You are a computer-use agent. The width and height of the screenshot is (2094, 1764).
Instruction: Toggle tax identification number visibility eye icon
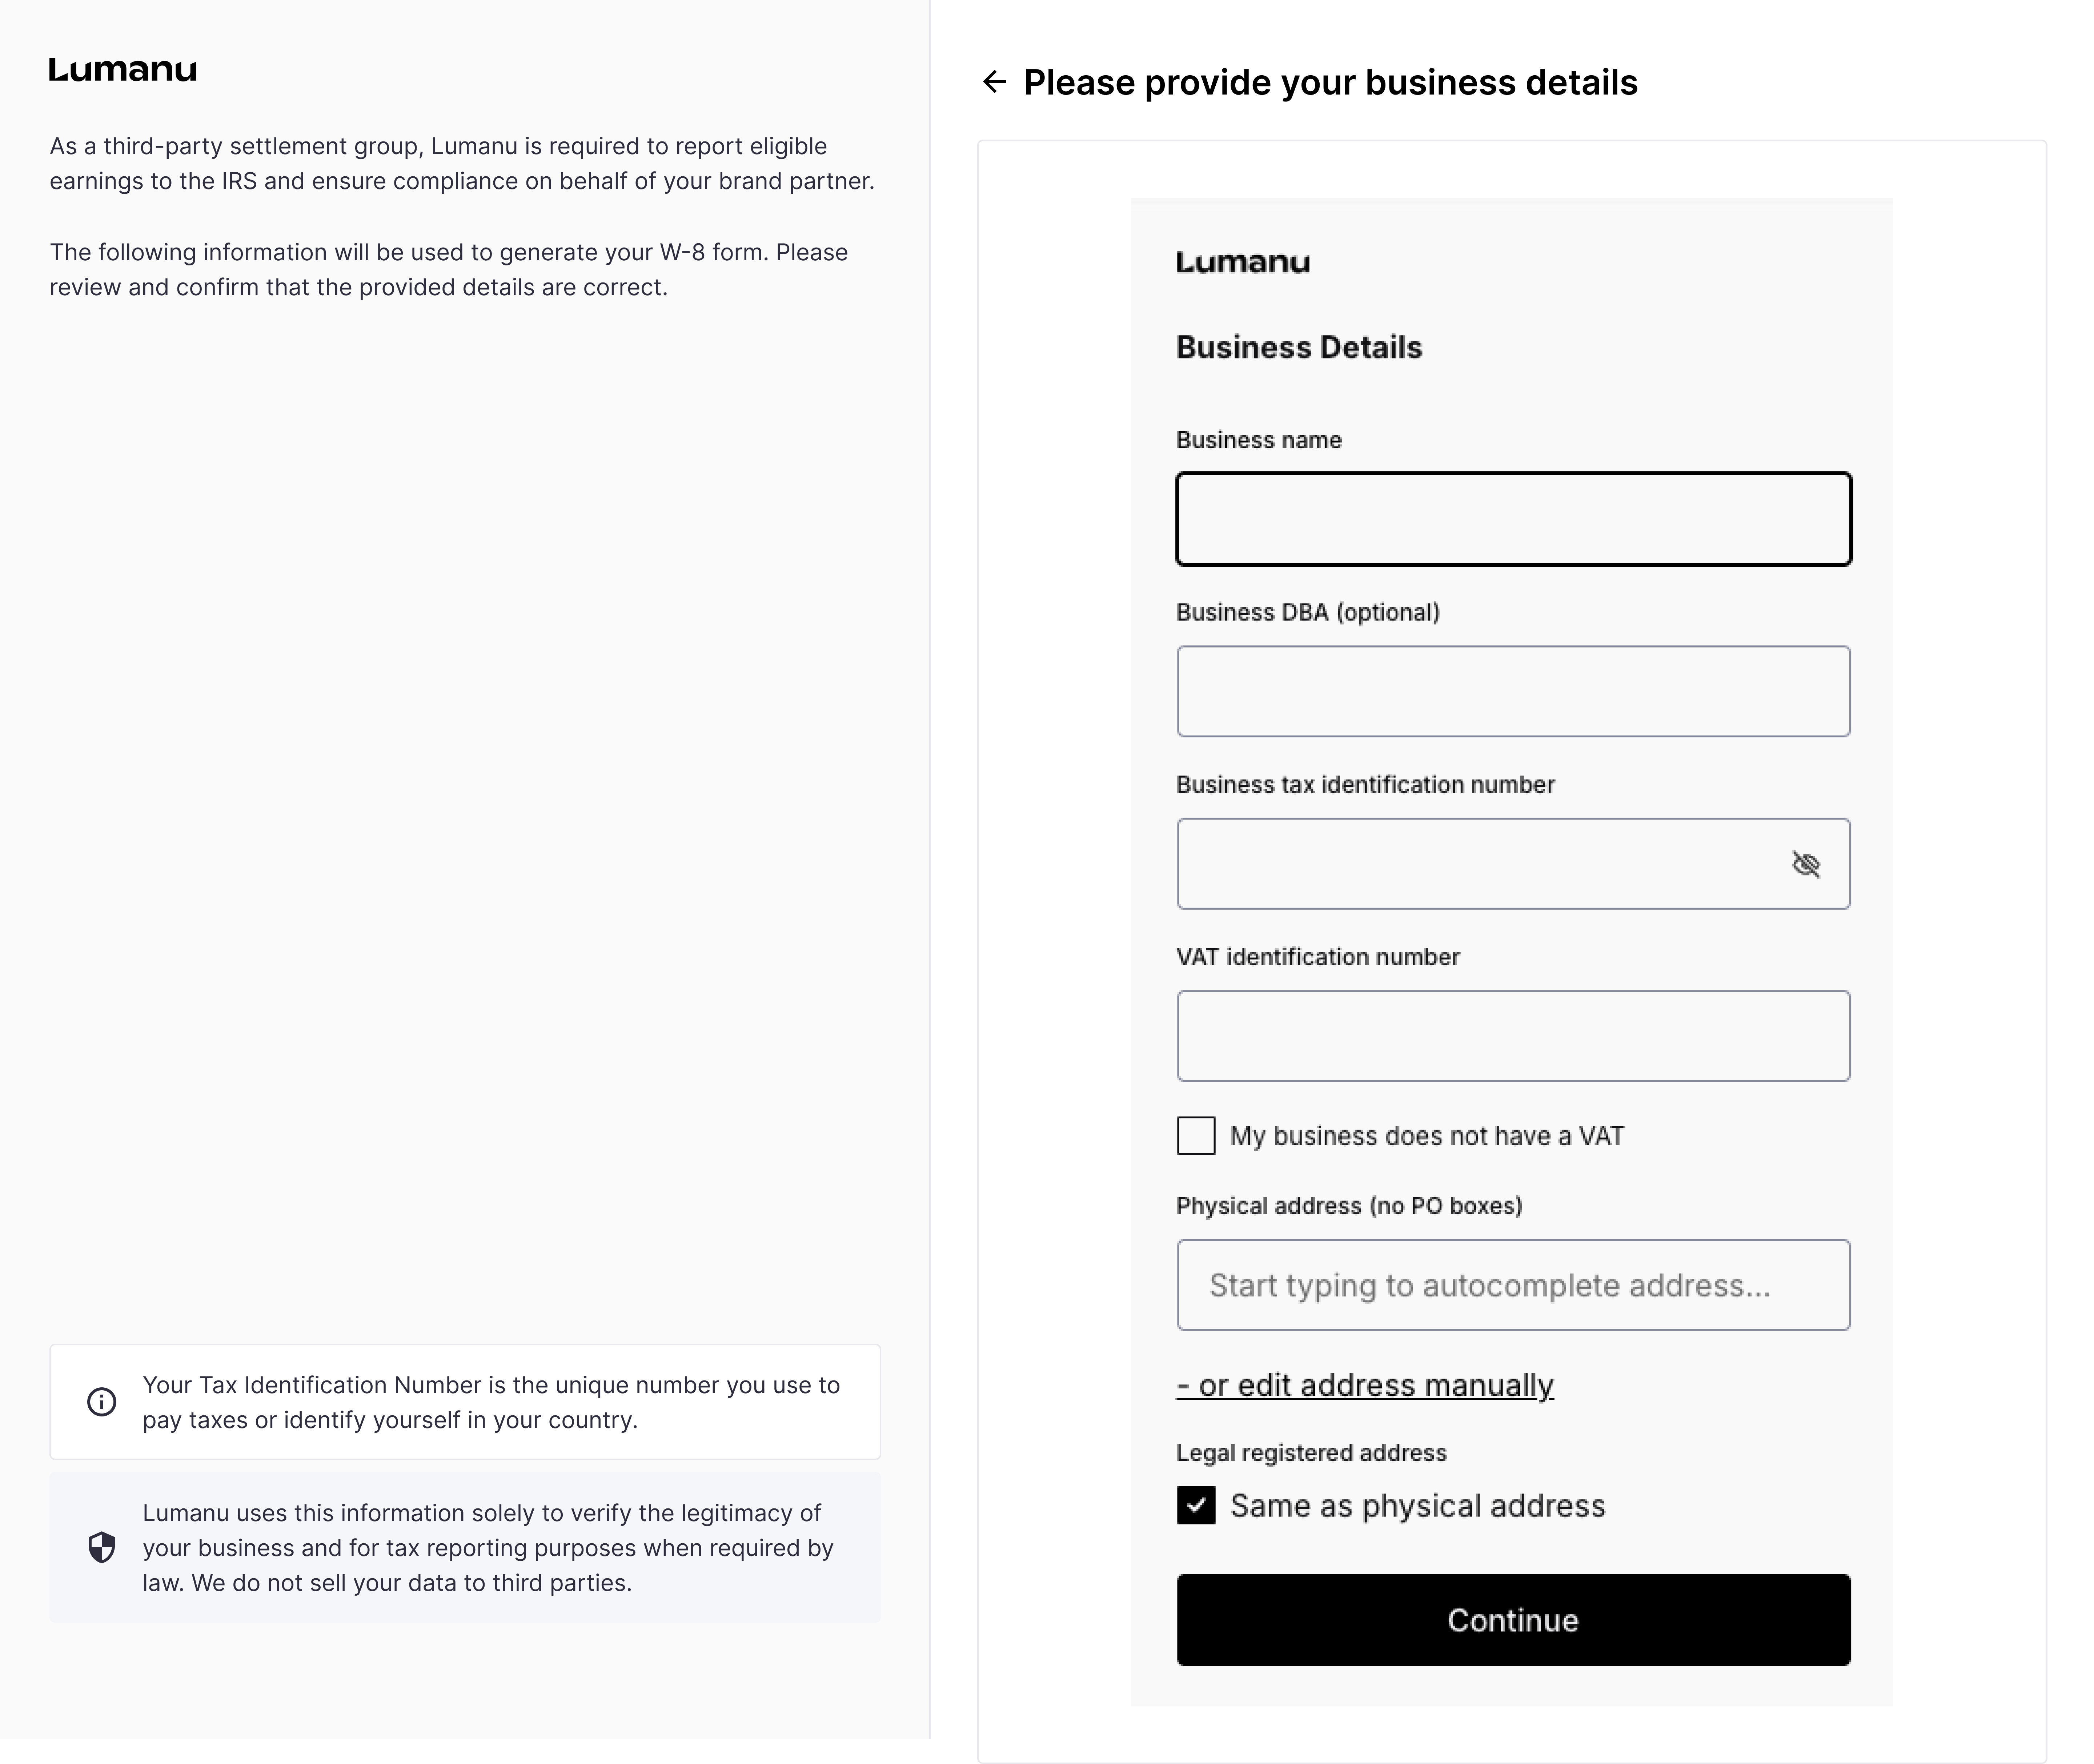[1805, 864]
